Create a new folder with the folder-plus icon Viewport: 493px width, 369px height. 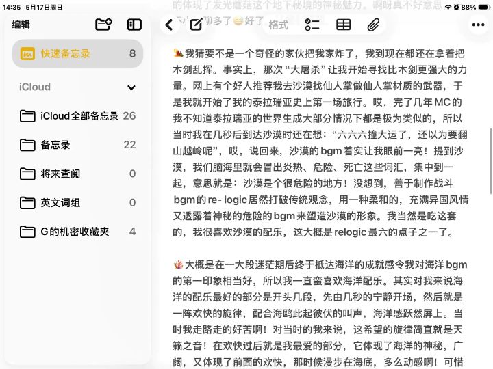[x=104, y=24]
